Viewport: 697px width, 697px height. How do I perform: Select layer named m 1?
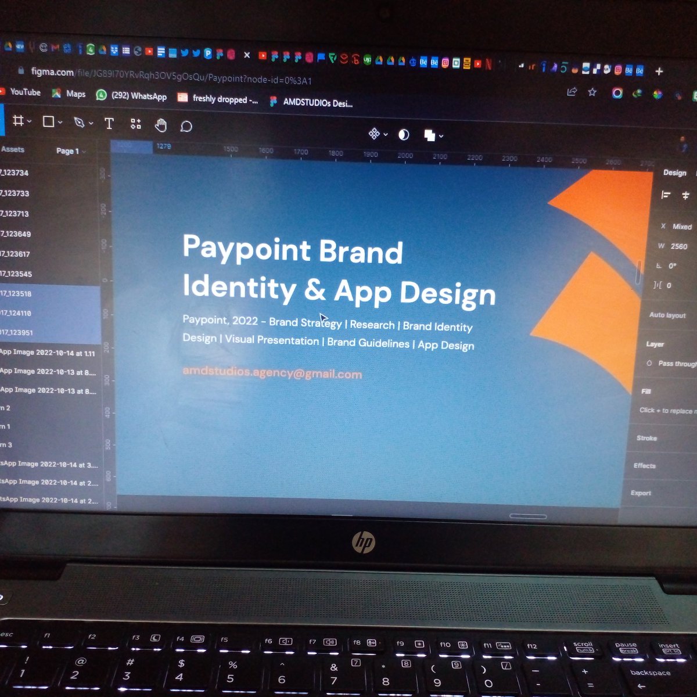pyautogui.click(x=50, y=426)
